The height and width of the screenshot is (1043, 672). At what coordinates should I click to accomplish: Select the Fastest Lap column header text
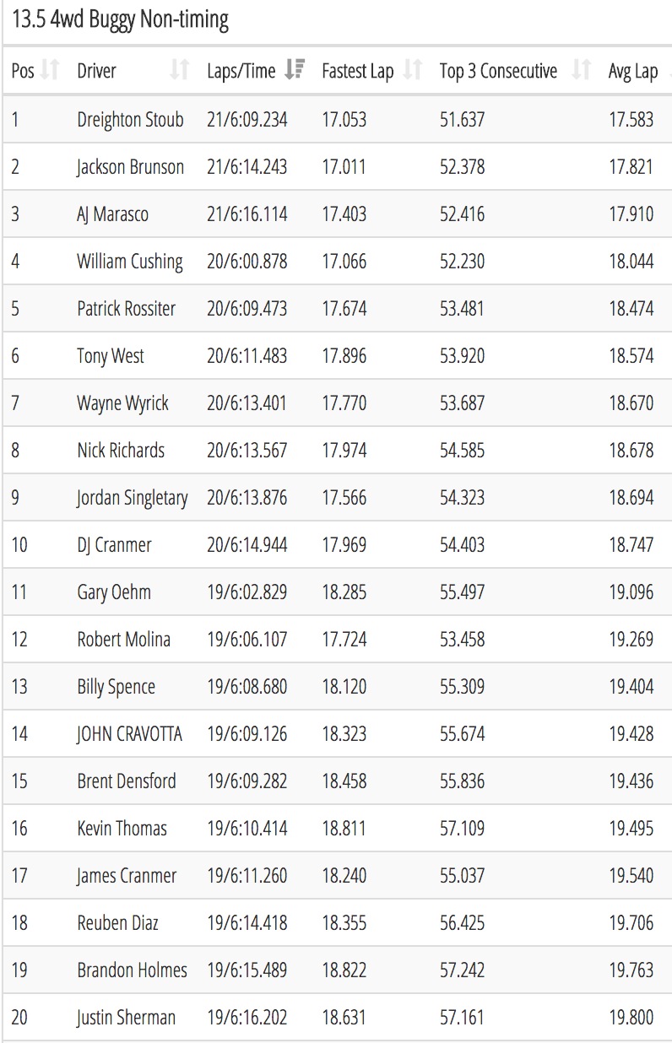357,72
